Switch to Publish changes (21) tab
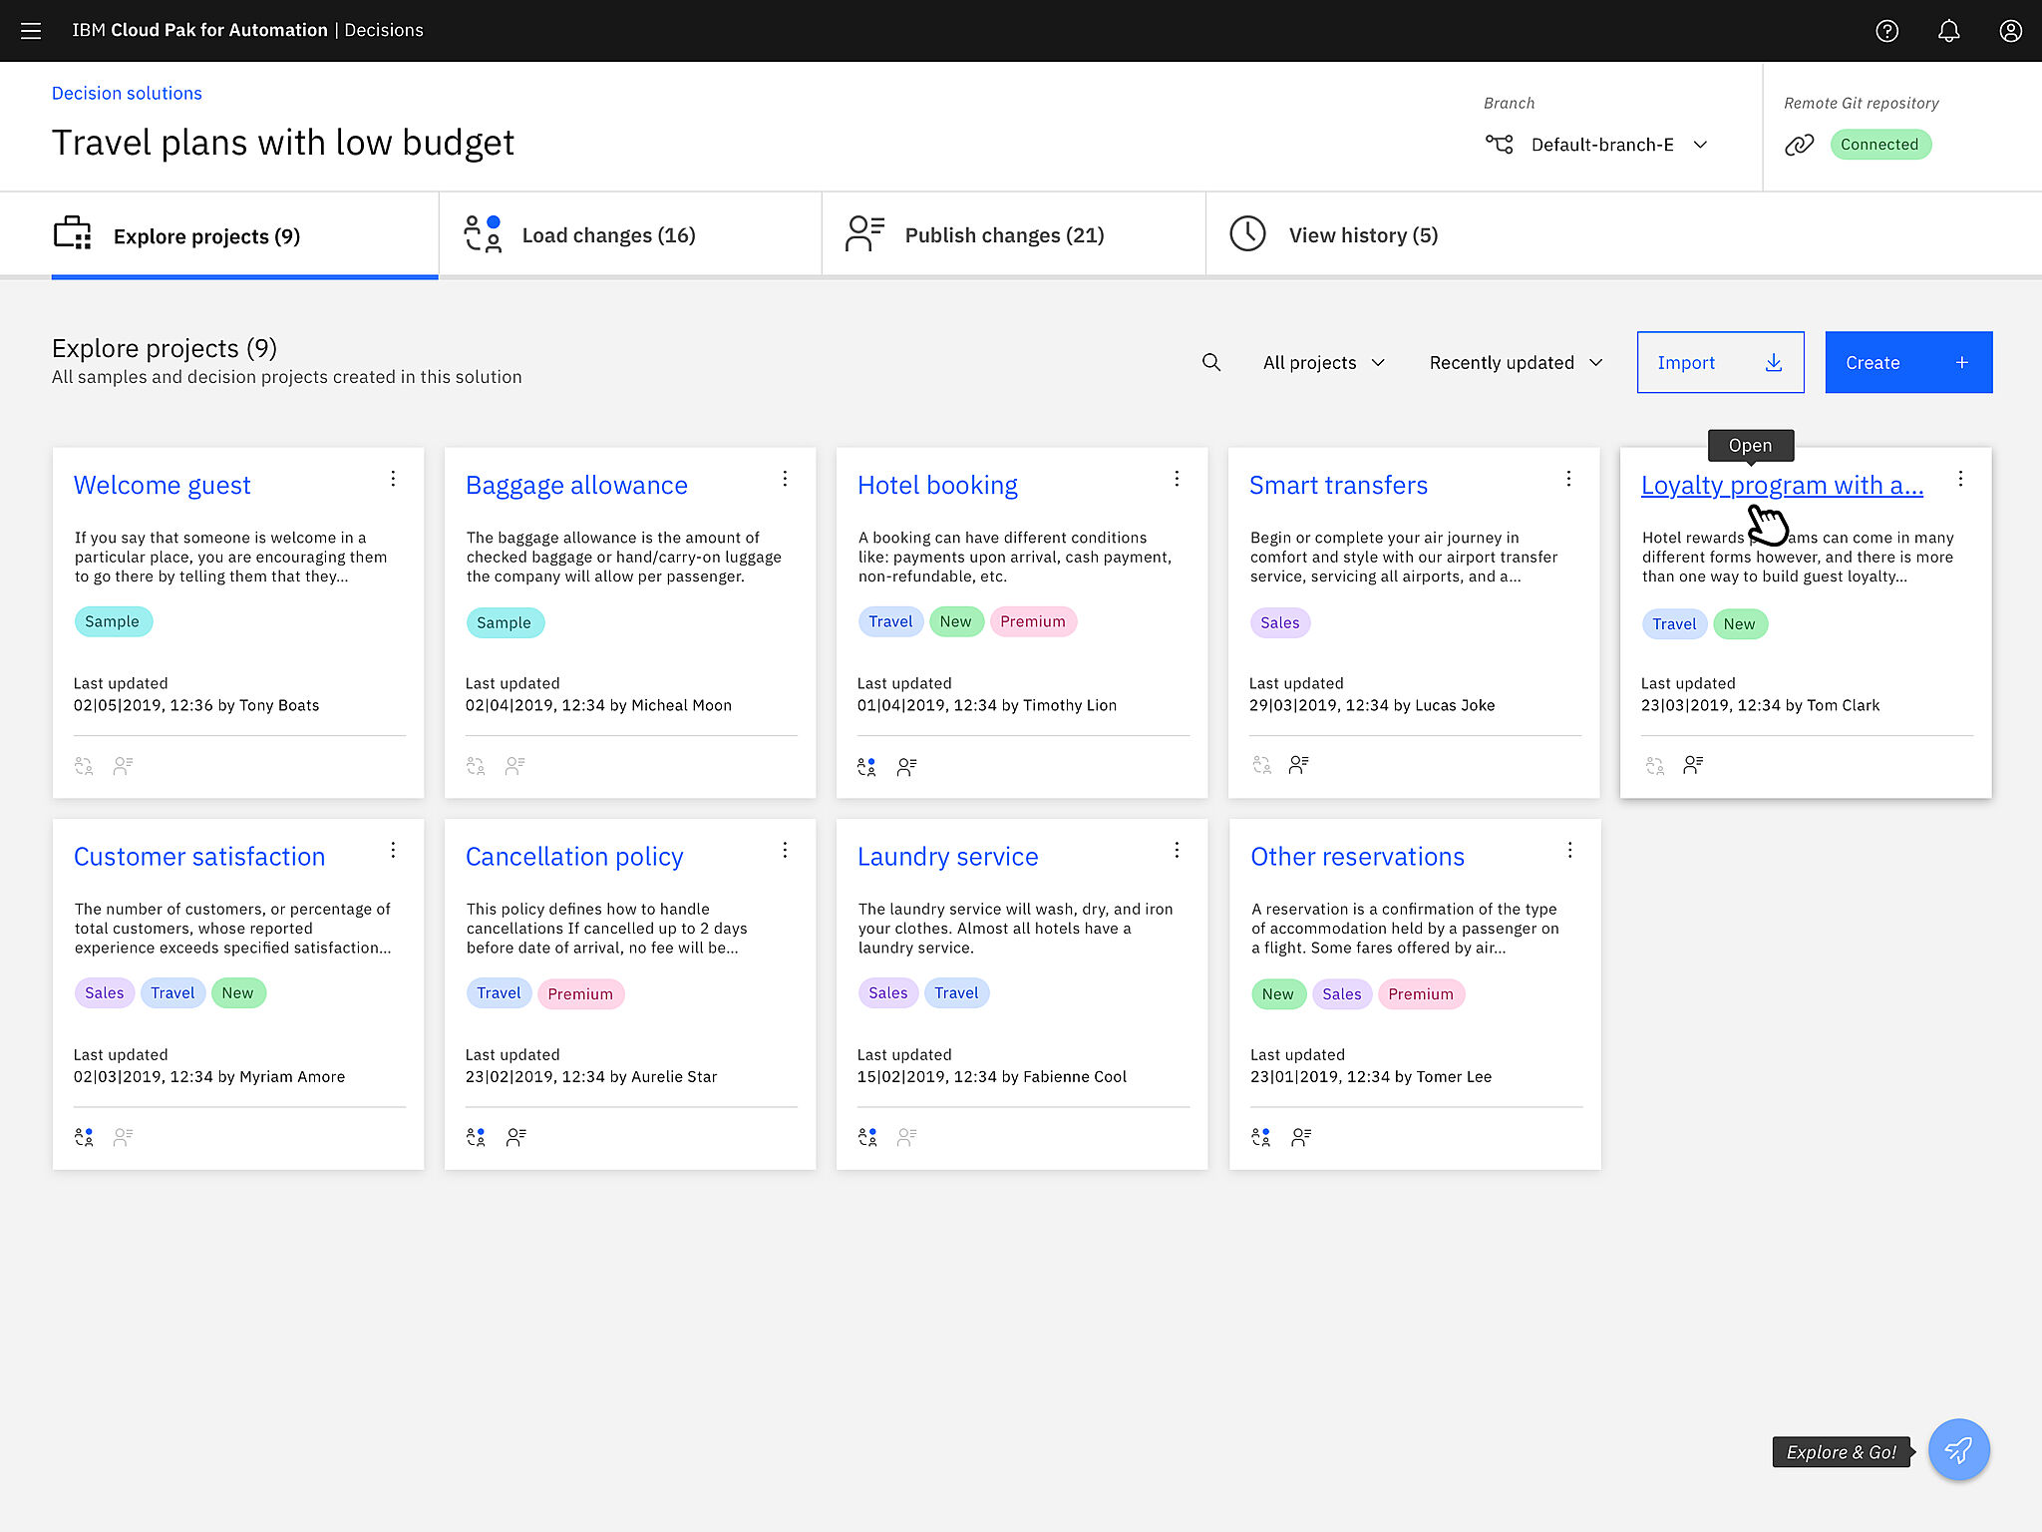 pyautogui.click(x=1013, y=235)
